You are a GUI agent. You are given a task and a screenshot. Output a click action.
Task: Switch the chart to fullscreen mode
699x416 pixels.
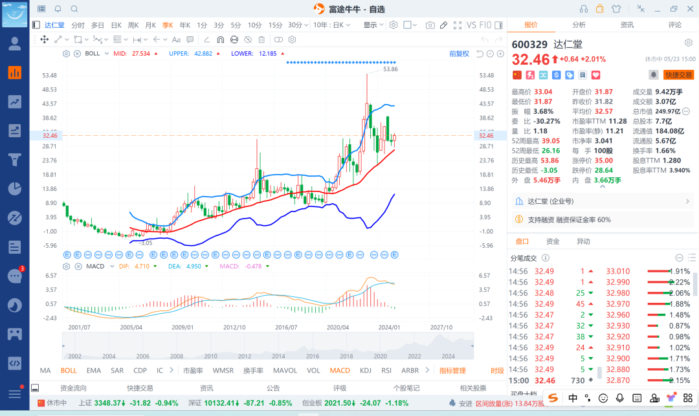coord(458,25)
